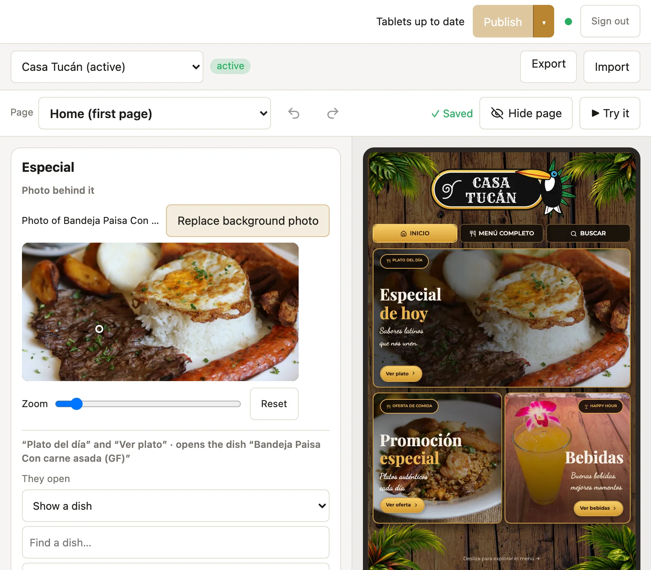Click the BUSCAR search tab
The width and height of the screenshot is (651, 570).
click(x=588, y=233)
